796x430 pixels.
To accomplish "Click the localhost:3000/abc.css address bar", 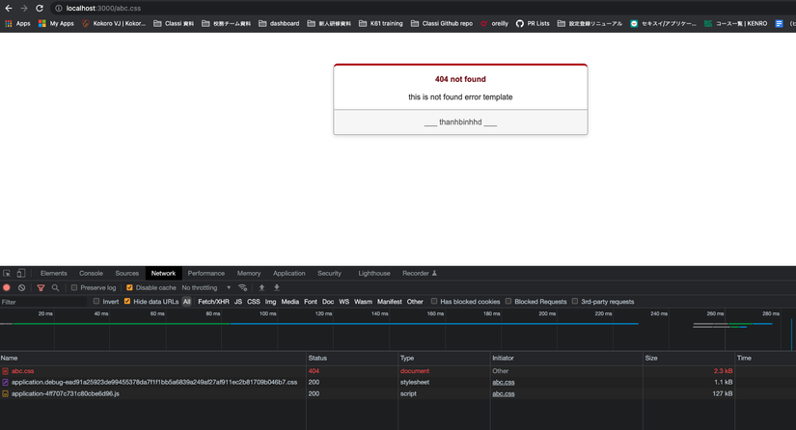I will pos(103,8).
